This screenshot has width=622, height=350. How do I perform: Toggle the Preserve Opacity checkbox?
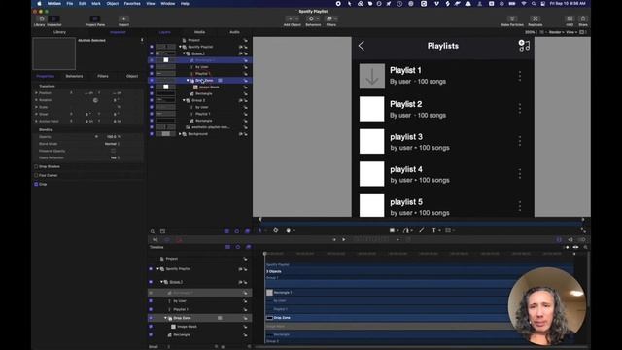(113, 151)
